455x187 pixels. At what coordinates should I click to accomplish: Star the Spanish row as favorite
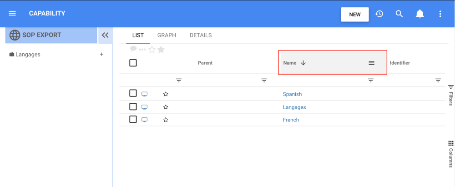166,94
